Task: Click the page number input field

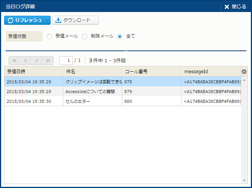Action: pos(66,60)
